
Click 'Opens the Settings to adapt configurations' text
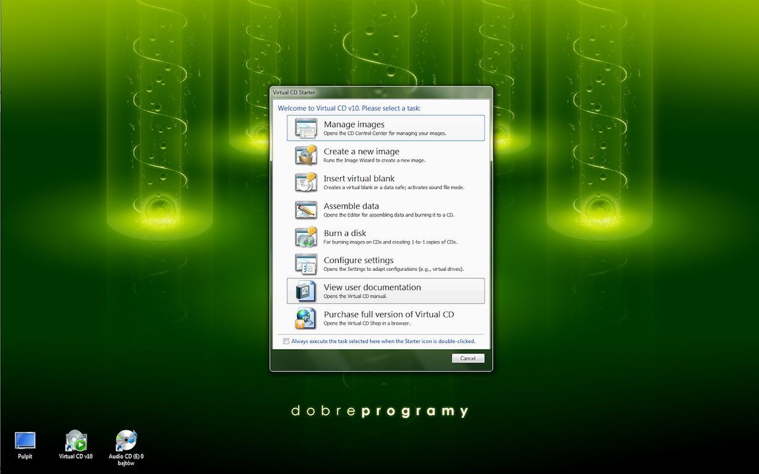pos(394,269)
